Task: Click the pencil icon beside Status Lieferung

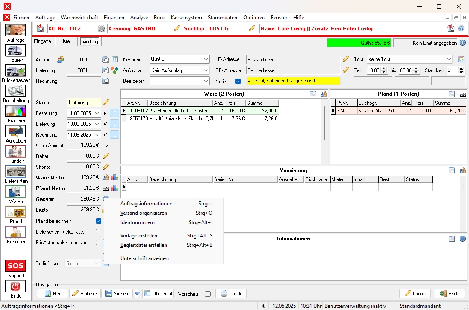Action: [x=106, y=103]
